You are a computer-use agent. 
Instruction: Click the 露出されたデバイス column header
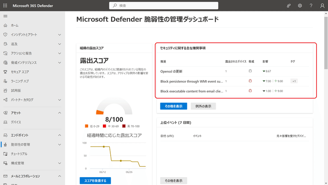235,61
